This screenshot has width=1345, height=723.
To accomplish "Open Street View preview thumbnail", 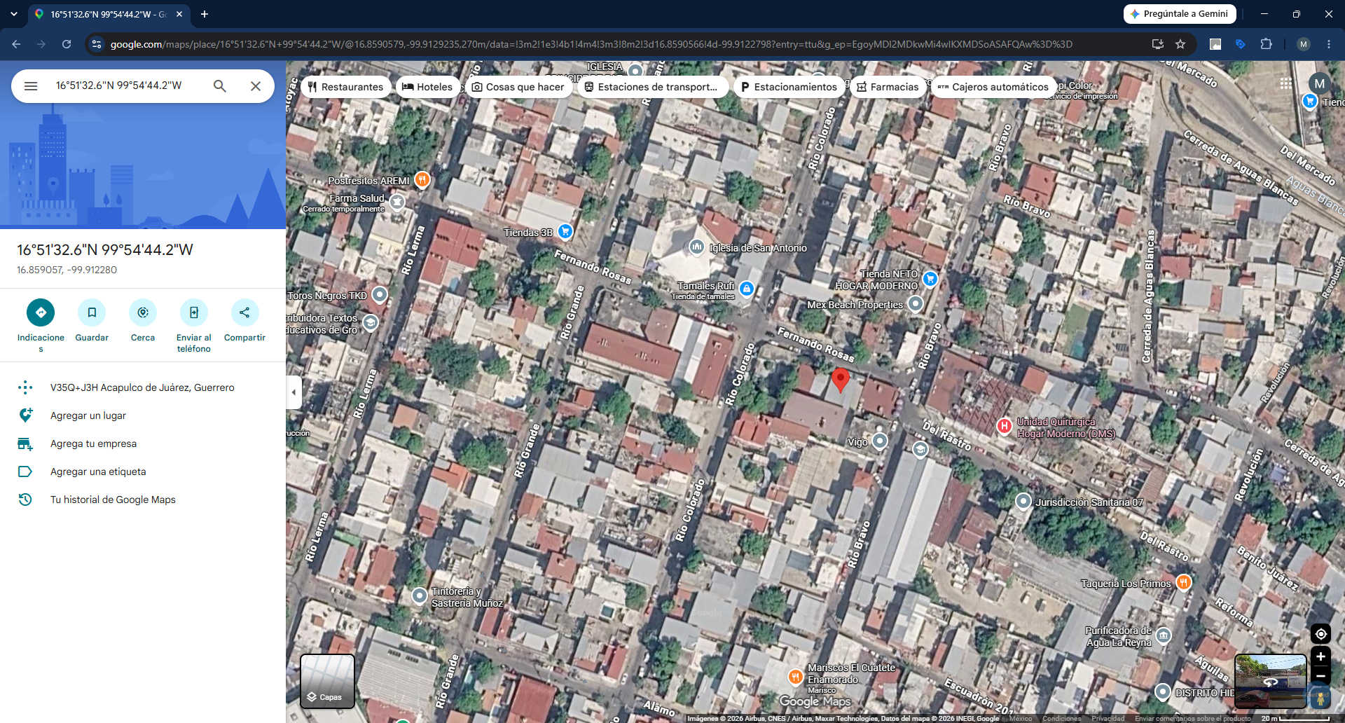I will click(1270, 682).
